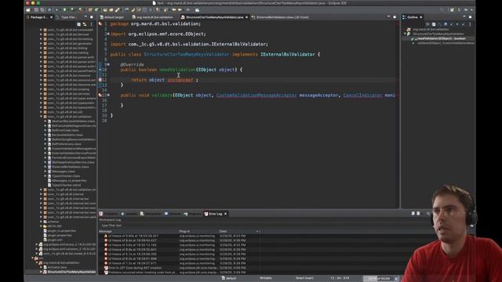Close the Package Explorer tab

click(x=51, y=17)
